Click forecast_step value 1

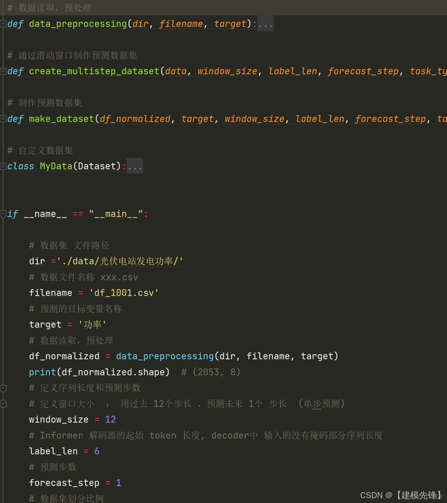[x=119, y=483]
